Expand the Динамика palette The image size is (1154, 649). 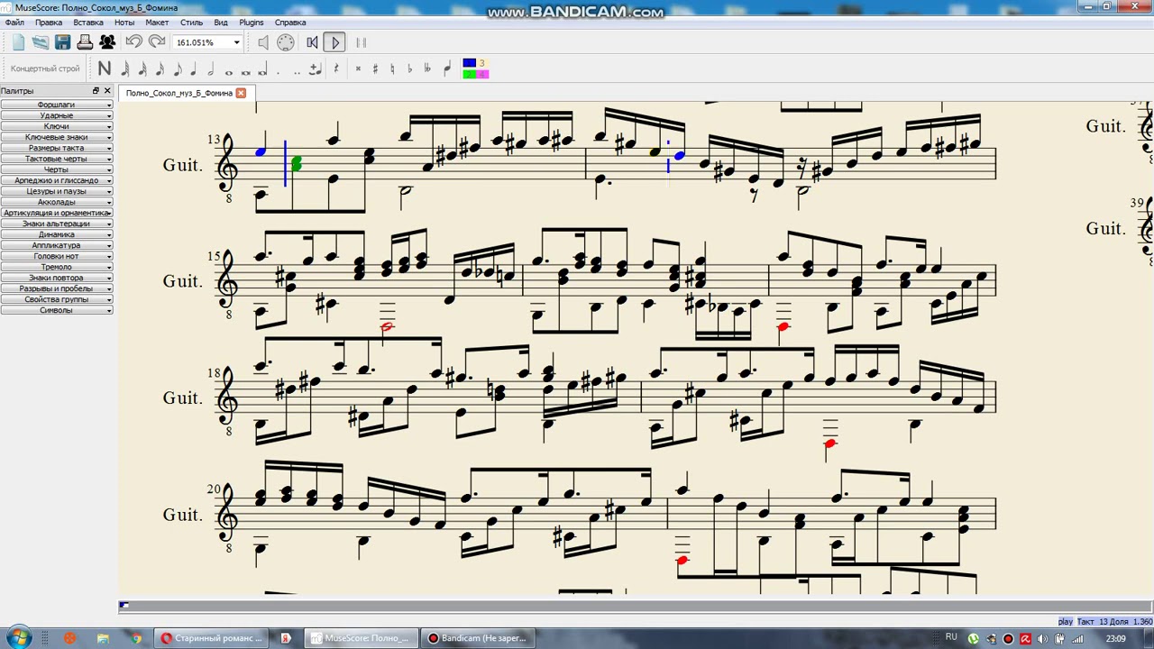[x=57, y=234]
